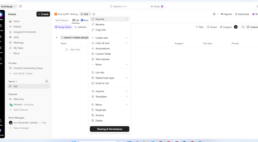Open the AI Chats button

[157, 6]
